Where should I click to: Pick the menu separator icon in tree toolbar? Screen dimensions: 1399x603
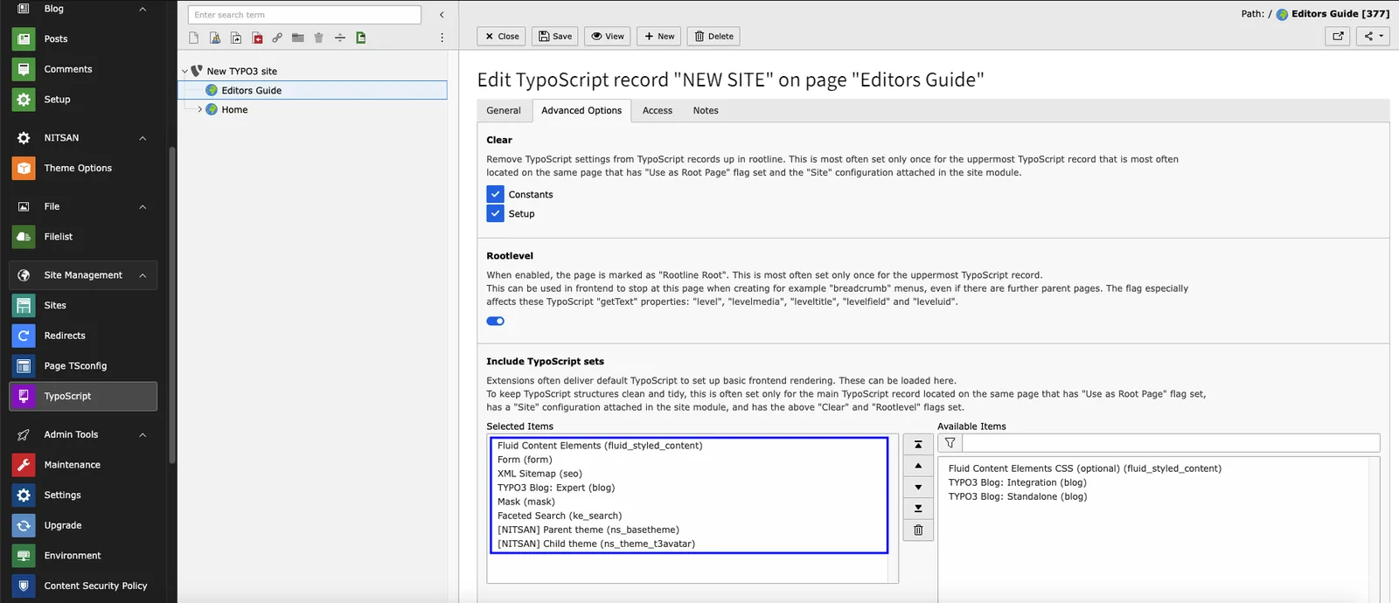(x=339, y=38)
